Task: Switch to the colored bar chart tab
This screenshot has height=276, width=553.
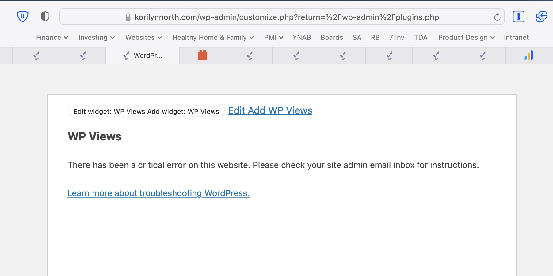Action: coord(529,55)
